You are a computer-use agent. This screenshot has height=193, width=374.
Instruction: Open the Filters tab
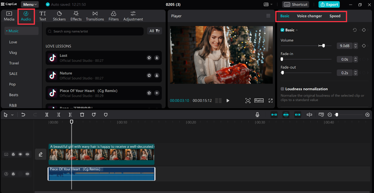[114, 16]
